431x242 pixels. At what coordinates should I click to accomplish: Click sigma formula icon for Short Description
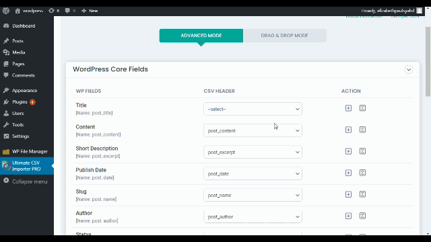tap(362, 151)
